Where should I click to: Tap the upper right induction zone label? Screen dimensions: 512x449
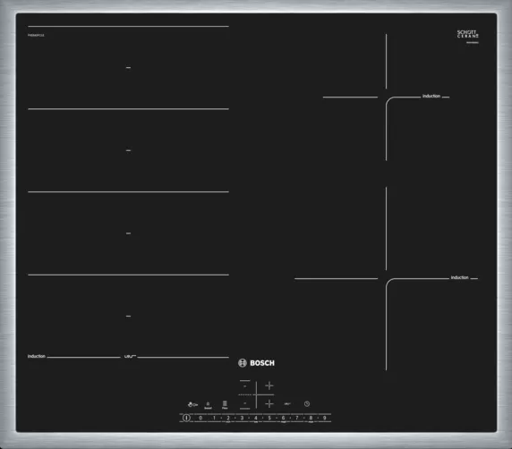point(431,96)
